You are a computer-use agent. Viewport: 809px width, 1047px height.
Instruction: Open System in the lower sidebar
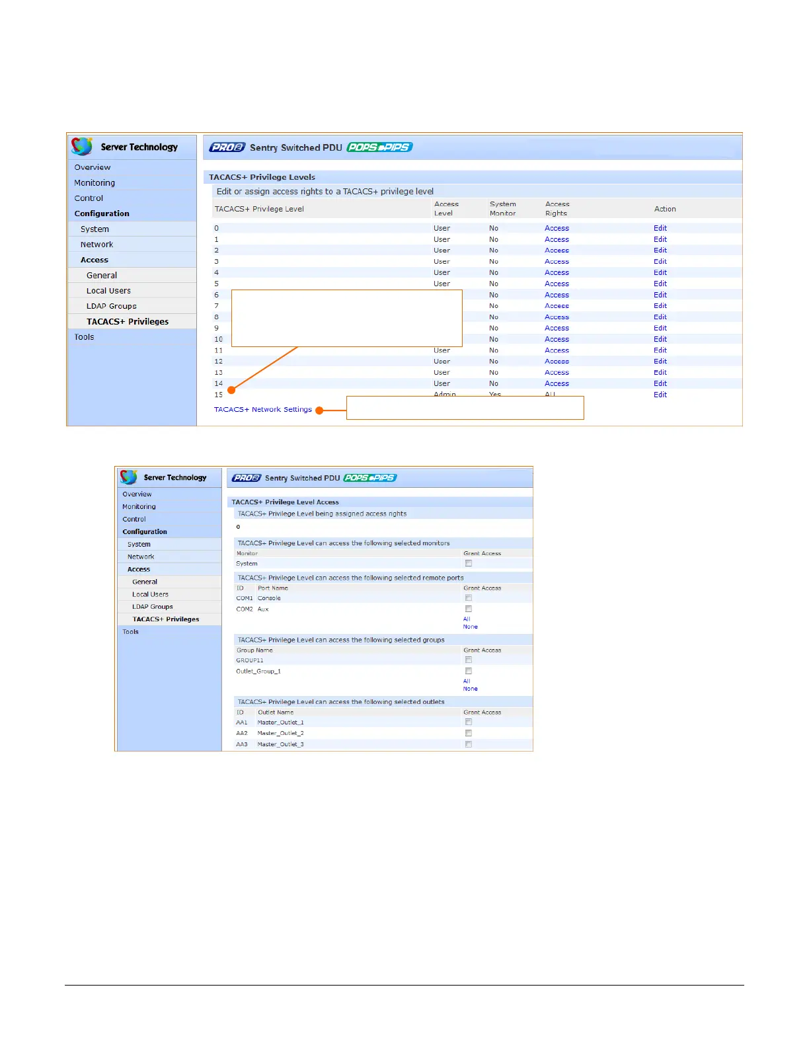(139, 545)
